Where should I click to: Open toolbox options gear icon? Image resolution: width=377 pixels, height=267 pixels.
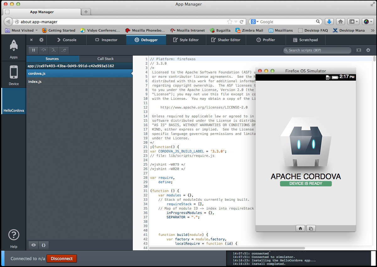pyautogui.click(x=41, y=40)
